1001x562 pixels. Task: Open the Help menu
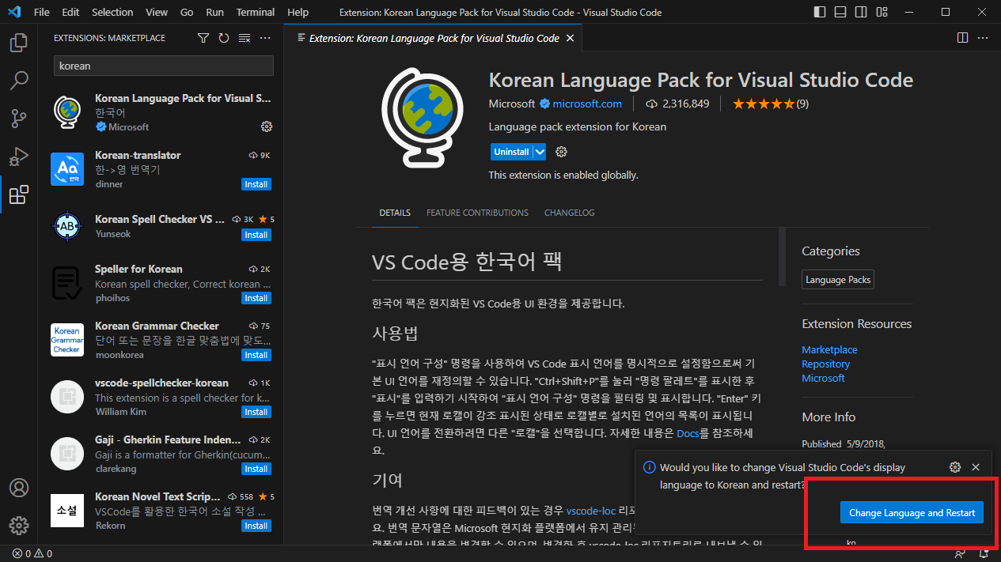(298, 12)
